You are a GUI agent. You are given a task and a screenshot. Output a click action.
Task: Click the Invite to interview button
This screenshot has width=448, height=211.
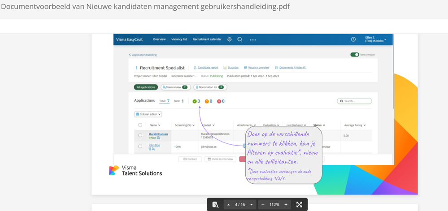point(220,159)
